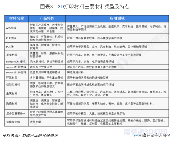Screen dimensions: 170x141
Task: Select the somosNEXT材料 cell
Action: coord(16,62)
